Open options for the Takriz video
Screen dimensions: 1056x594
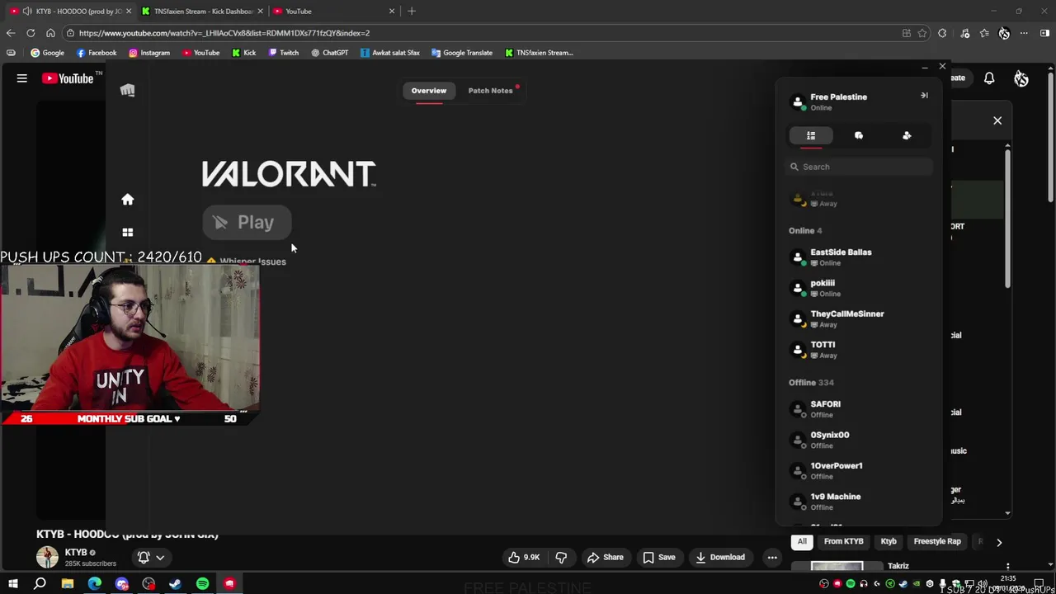click(1008, 567)
